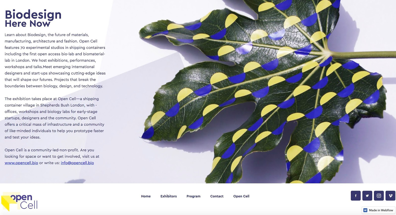Click the paragraph starting 'Learn about Biodesign'
396x215 pixels.
click(55, 60)
